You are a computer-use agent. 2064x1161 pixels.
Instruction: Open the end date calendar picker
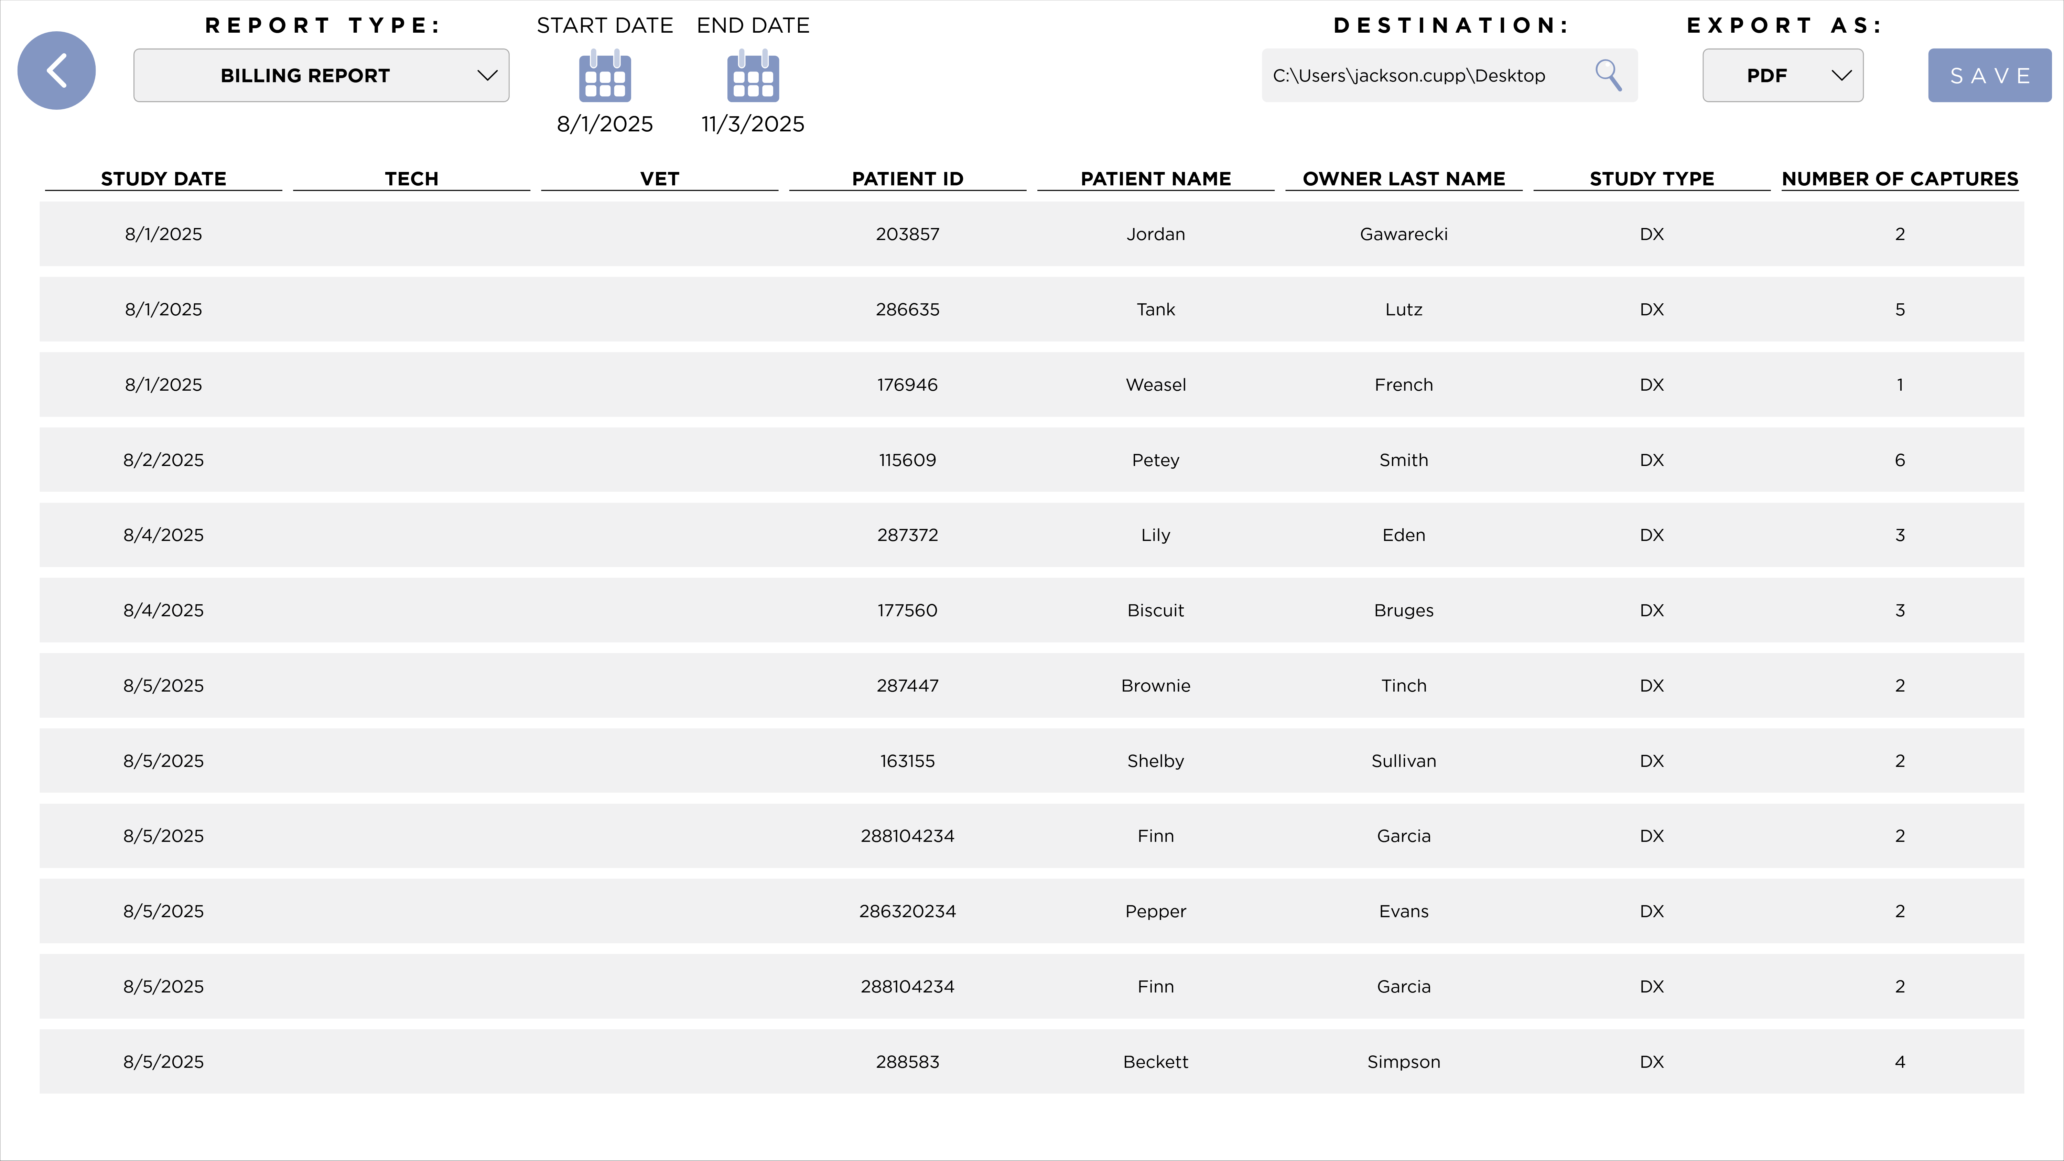pyautogui.click(x=752, y=76)
